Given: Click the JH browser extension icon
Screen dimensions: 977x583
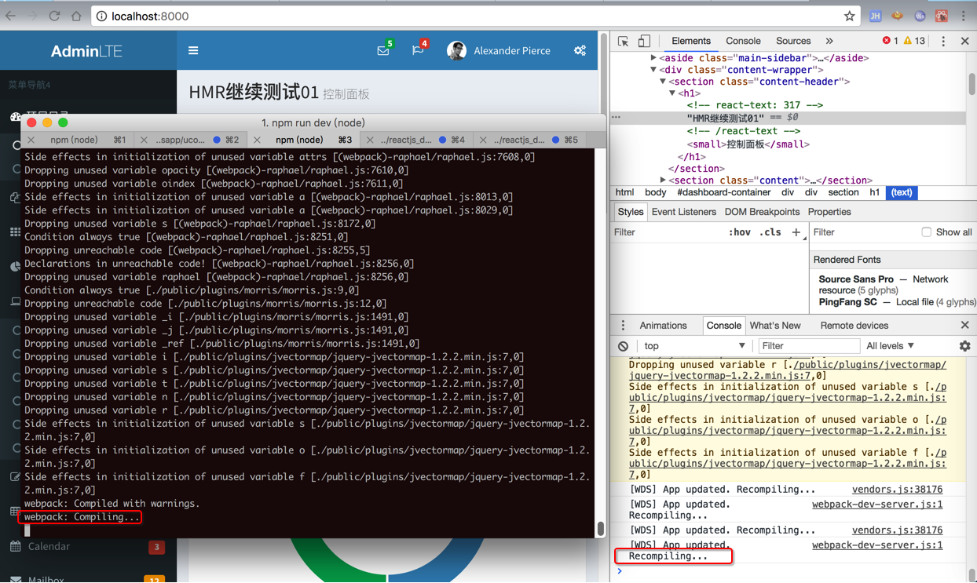Looking at the screenshot, I should click(x=875, y=16).
